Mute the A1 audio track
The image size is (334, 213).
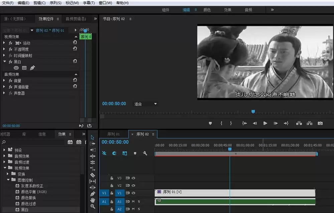[133, 201]
